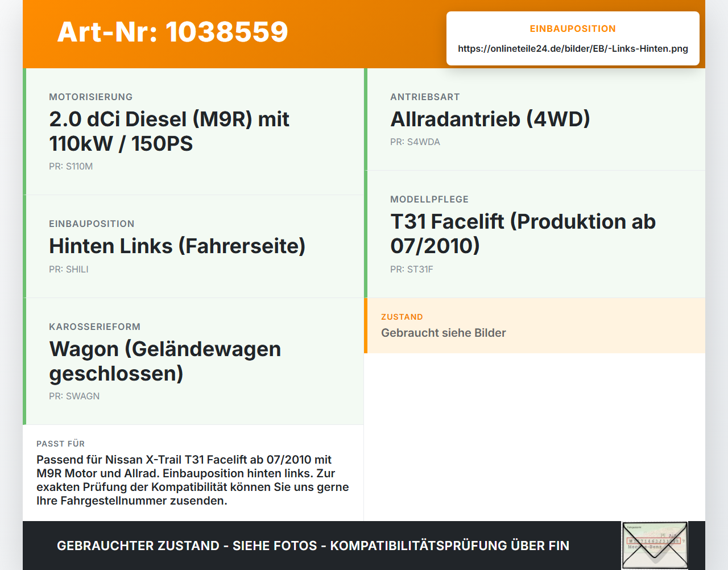Click the PR: S110M code
This screenshot has width=728, height=570.
(x=71, y=167)
